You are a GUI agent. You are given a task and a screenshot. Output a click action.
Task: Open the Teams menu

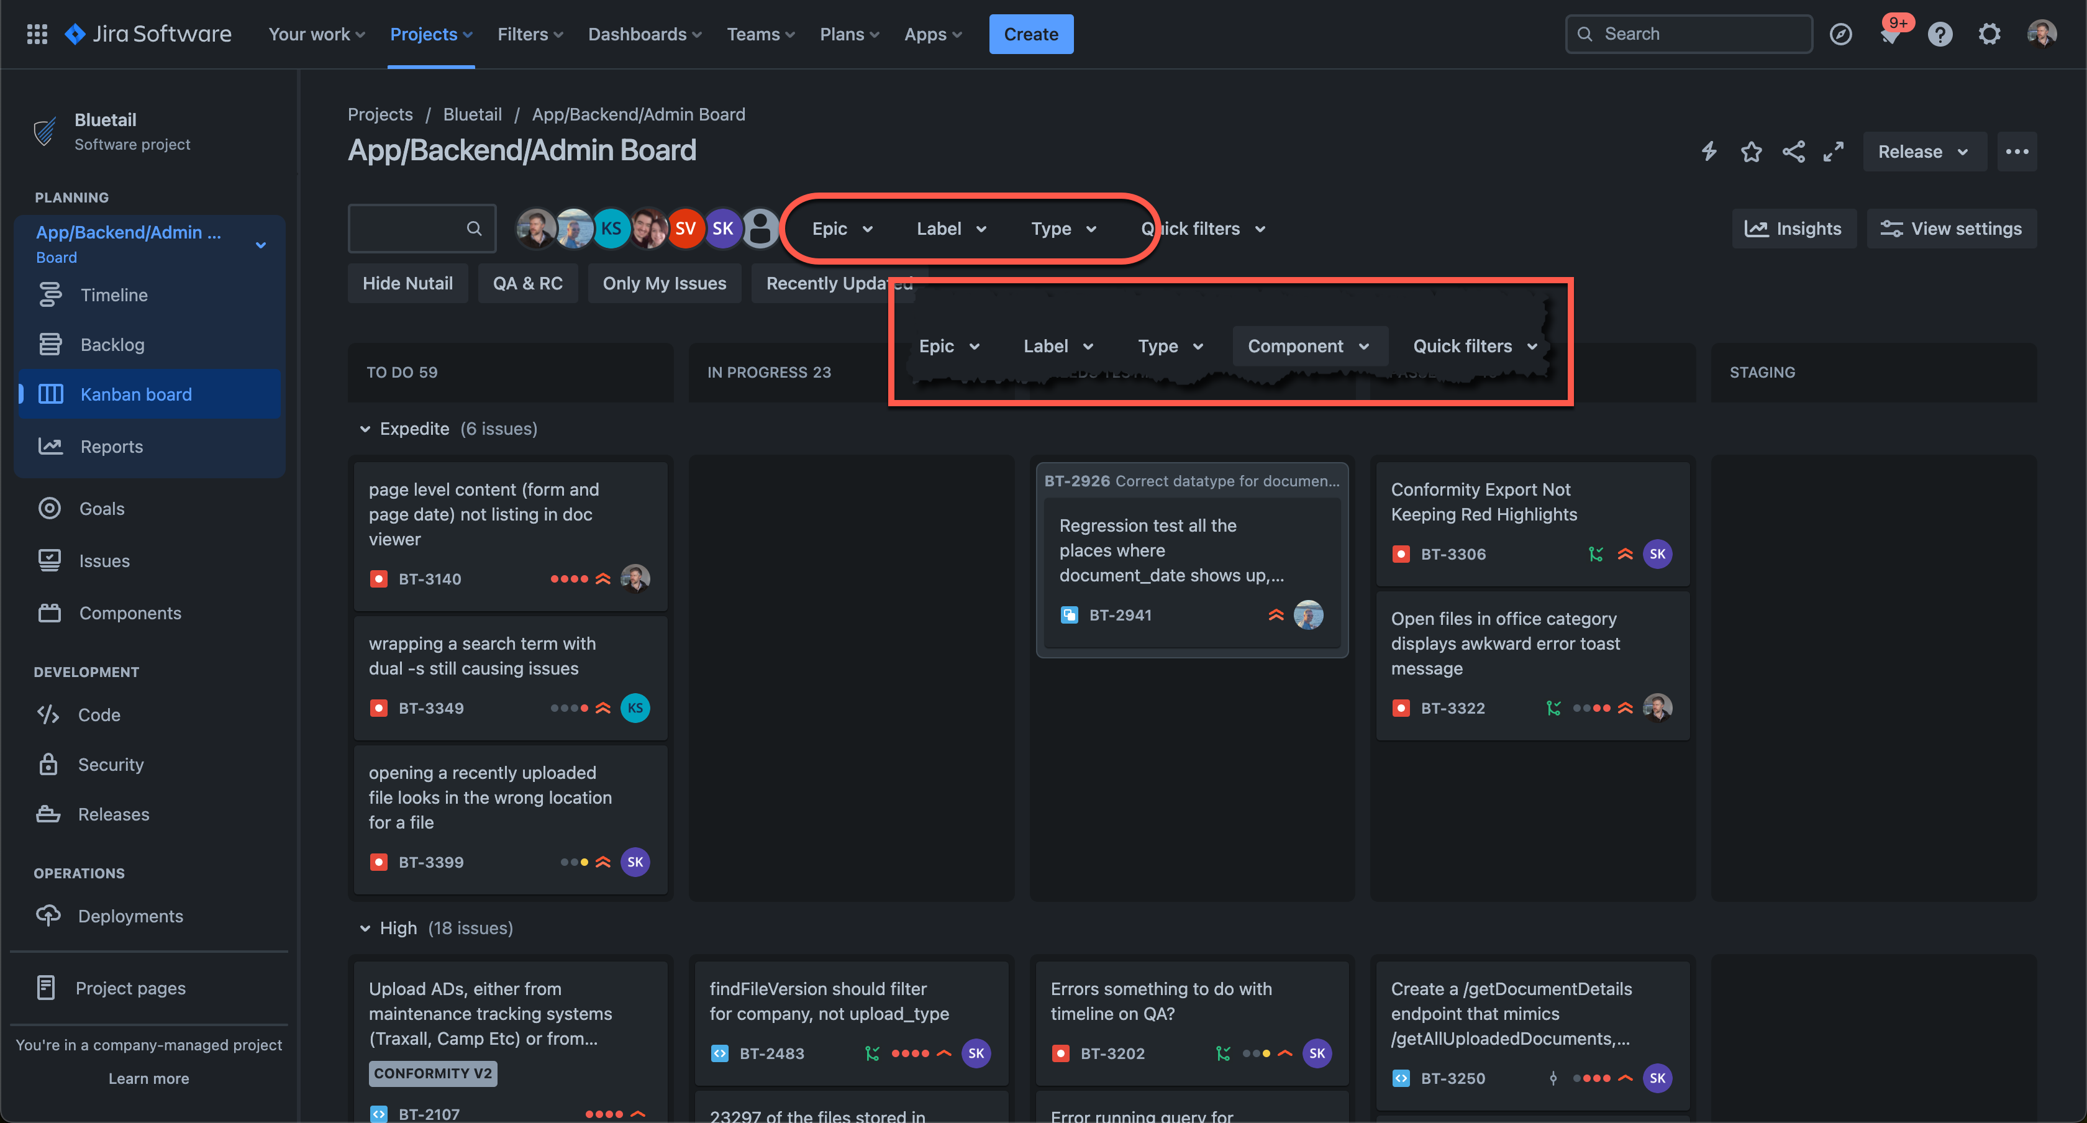click(761, 34)
